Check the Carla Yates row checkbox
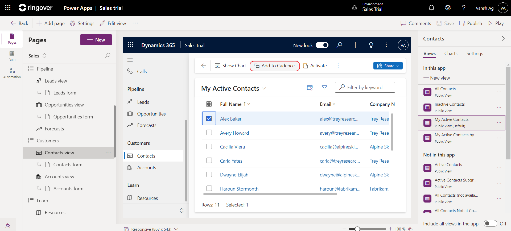Viewport: 511px width, 231px height. click(209, 160)
